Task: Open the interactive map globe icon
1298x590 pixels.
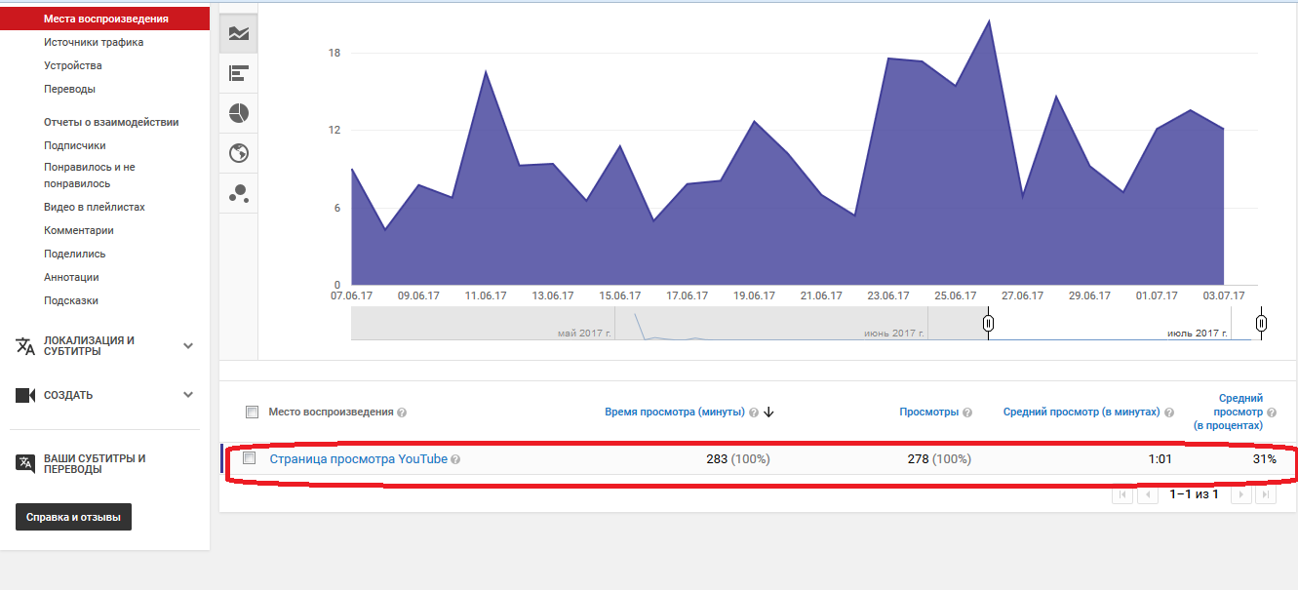Action: pos(239,153)
